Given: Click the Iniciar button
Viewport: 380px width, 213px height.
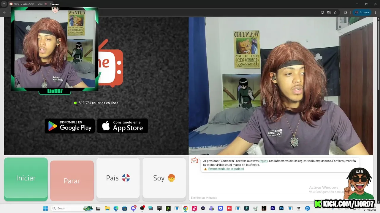Looking at the screenshot, I should click(26, 178).
